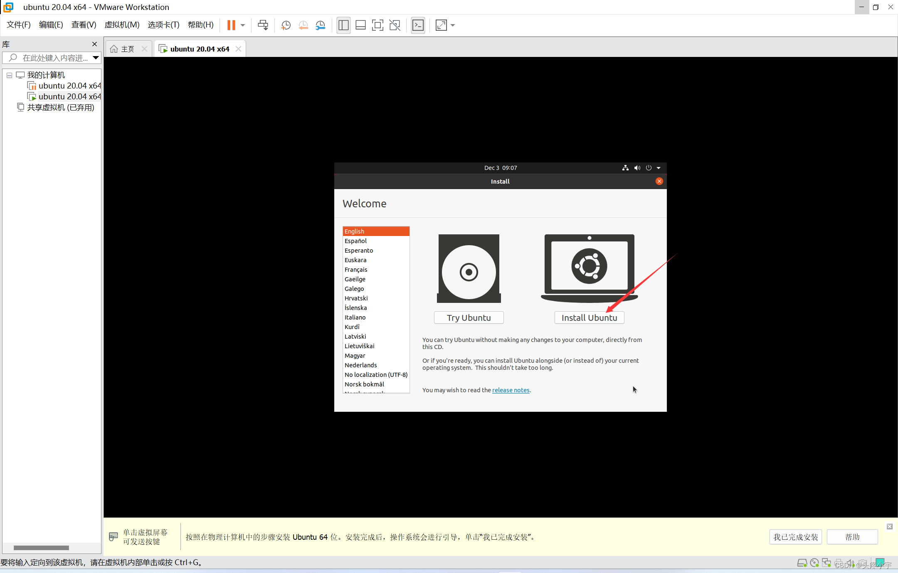Click the 帮助 button in the hint bar

pos(852,537)
